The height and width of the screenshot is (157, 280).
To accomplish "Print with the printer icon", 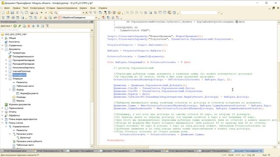I will click(31, 13).
